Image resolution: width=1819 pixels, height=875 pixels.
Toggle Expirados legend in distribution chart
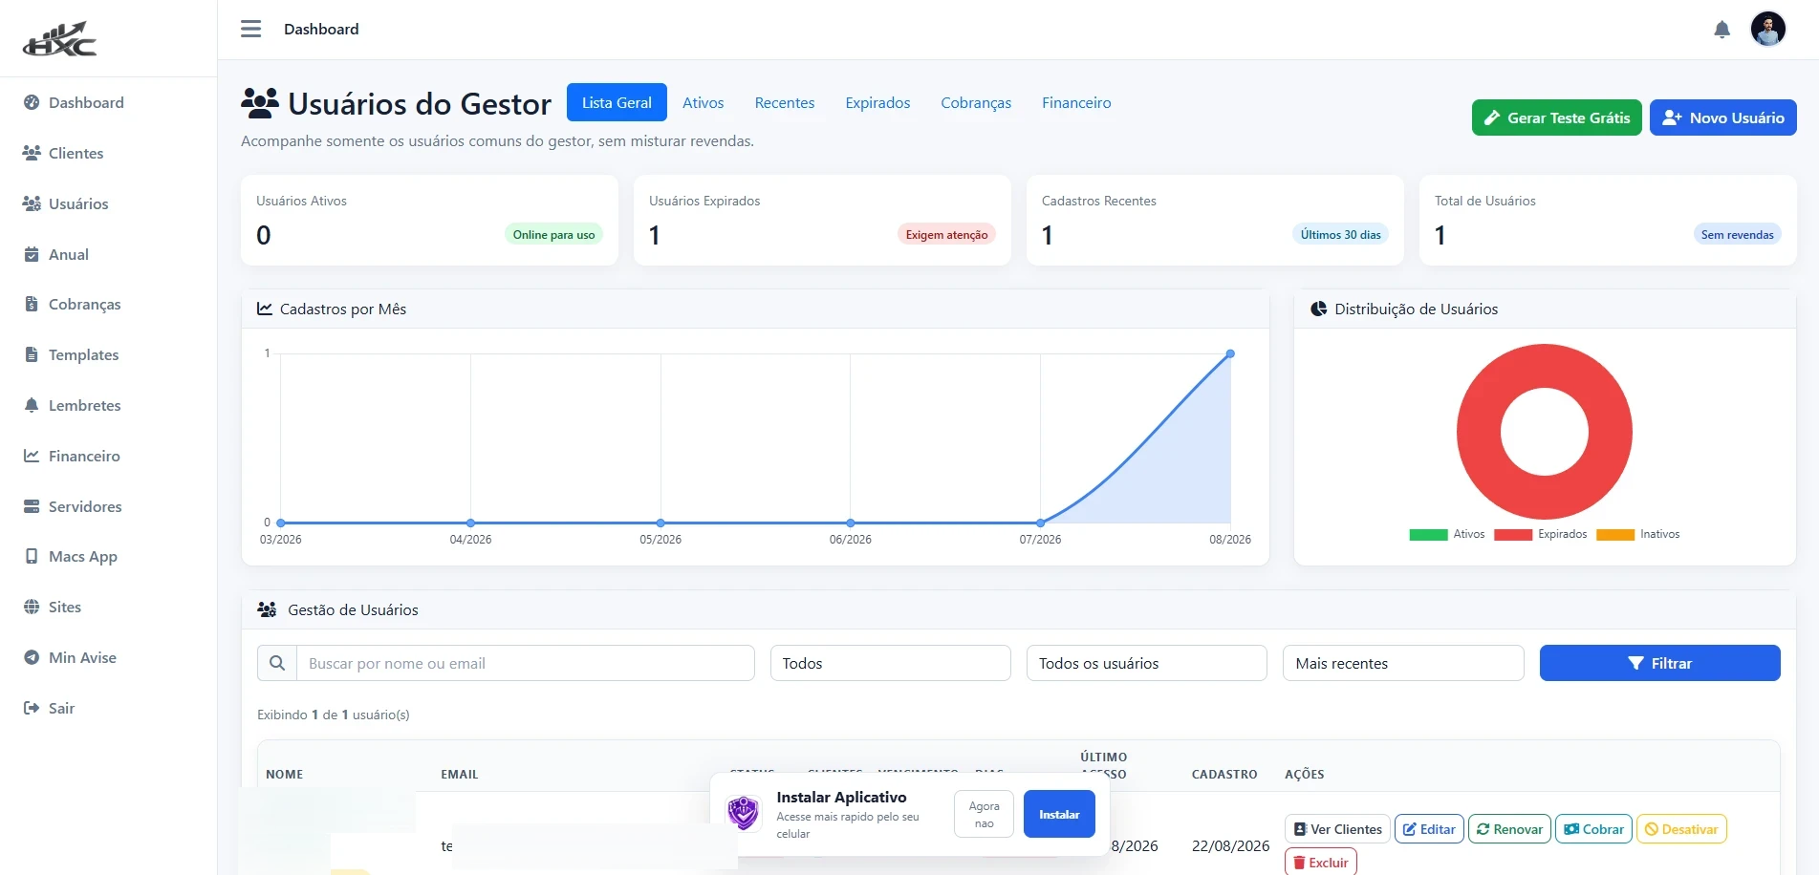pyautogui.click(x=1540, y=534)
